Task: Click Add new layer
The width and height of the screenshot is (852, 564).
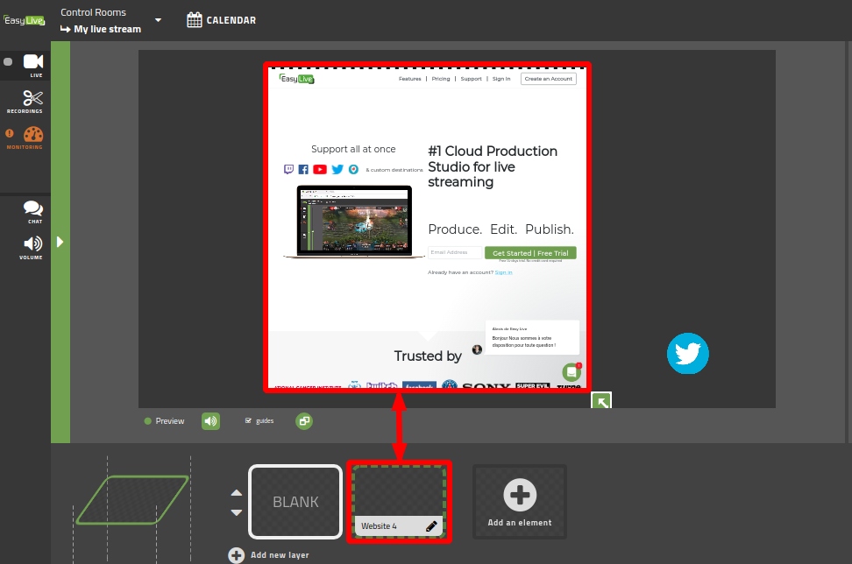Action: tap(268, 554)
